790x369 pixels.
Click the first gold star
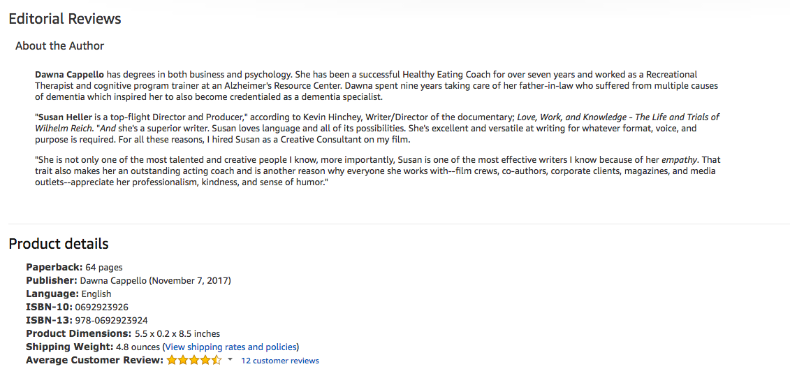173,360
